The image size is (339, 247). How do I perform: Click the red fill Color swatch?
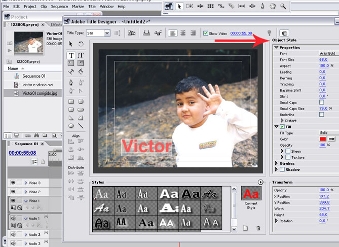point(323,139)
